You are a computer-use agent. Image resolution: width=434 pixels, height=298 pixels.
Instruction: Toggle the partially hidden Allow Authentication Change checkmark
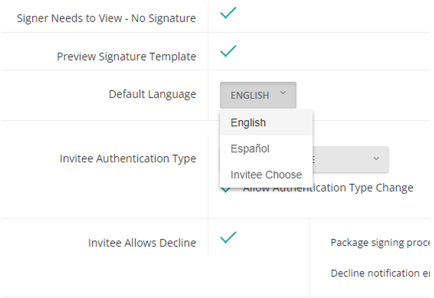click(x=226, y=190)
